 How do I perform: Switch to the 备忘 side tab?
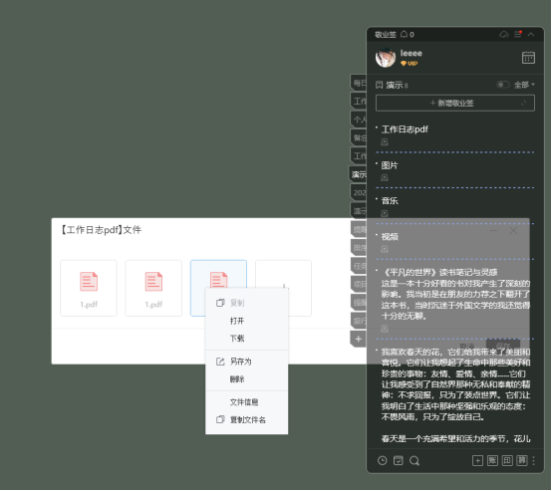click(359, 137)
